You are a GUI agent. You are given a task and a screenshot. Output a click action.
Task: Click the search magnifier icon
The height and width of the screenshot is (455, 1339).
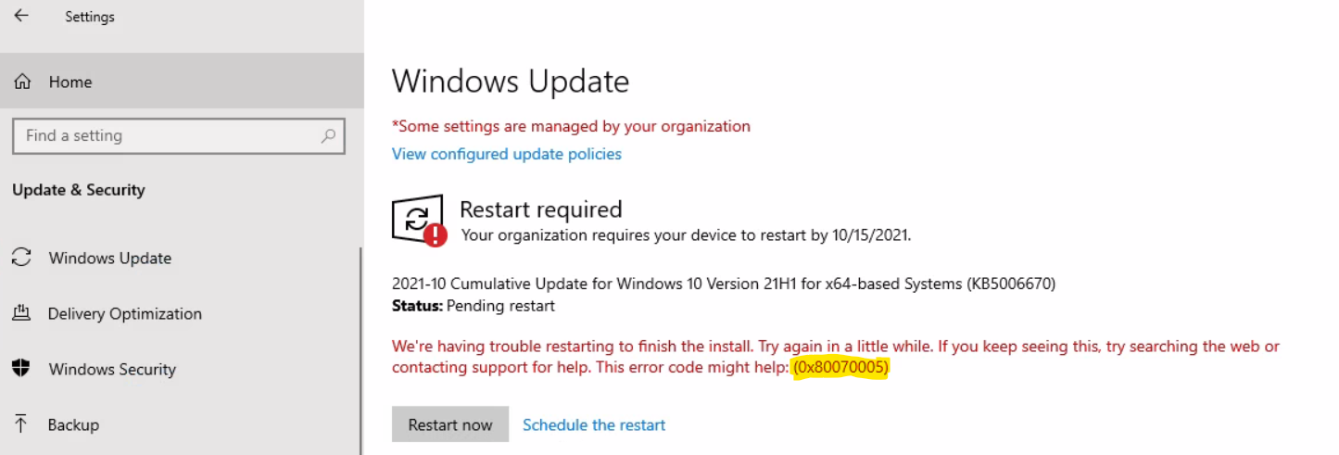click(327, 135)
